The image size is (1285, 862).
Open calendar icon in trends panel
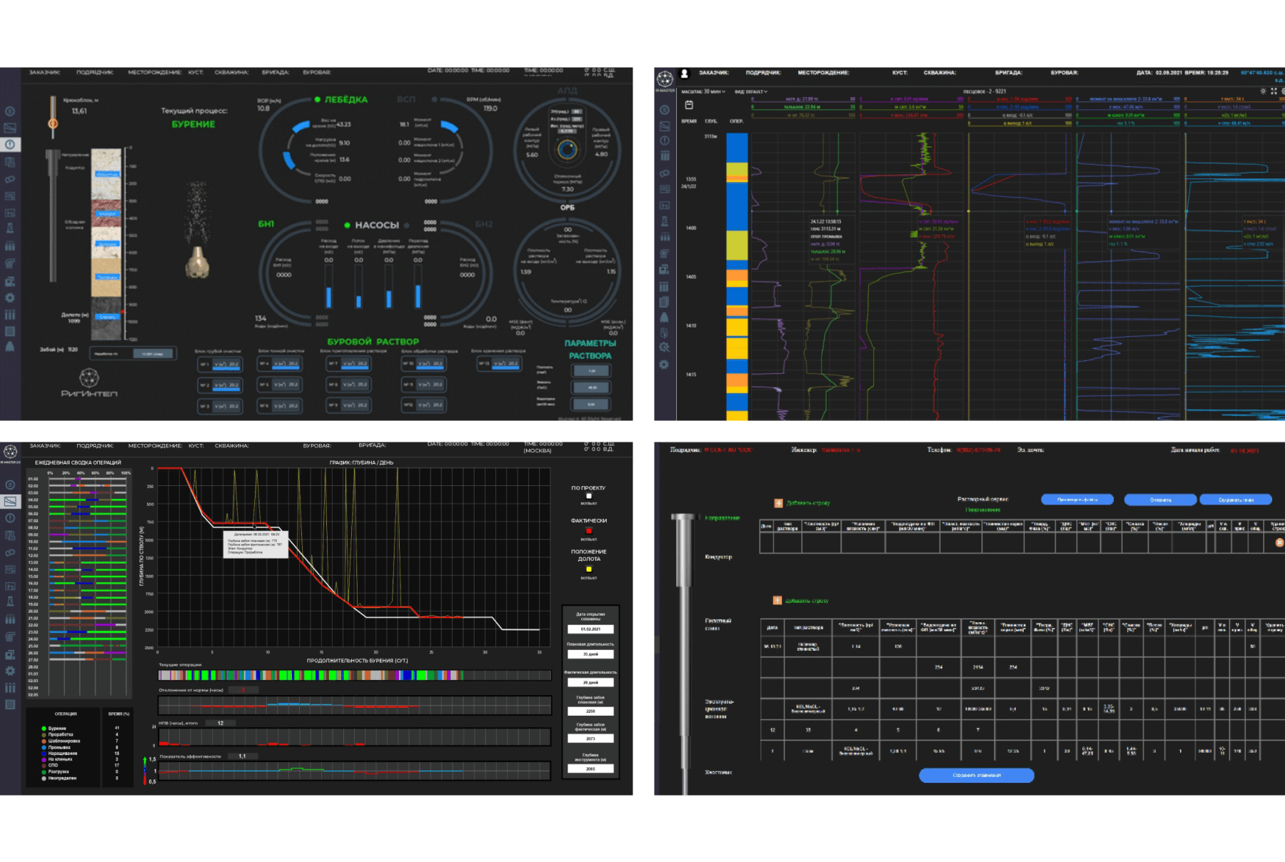(689, 105)
